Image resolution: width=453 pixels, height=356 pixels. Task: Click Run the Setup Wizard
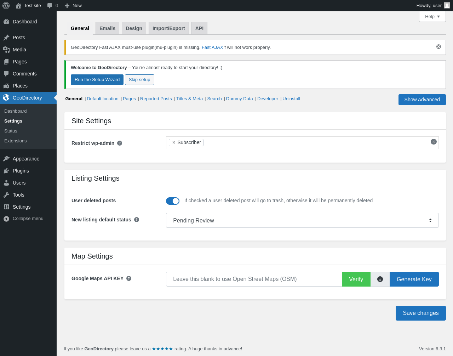click(97, 80)
